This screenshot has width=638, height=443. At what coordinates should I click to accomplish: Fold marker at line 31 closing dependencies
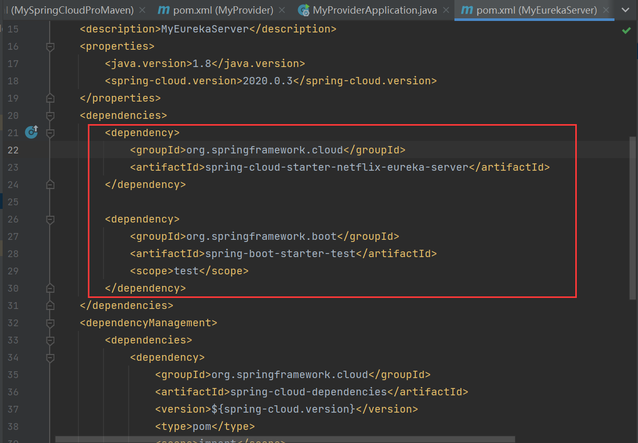pyautogui.click(x=50, y=306)
